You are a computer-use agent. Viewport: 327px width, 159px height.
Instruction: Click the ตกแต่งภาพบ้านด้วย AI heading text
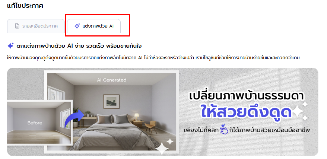(x=79, y=46)
